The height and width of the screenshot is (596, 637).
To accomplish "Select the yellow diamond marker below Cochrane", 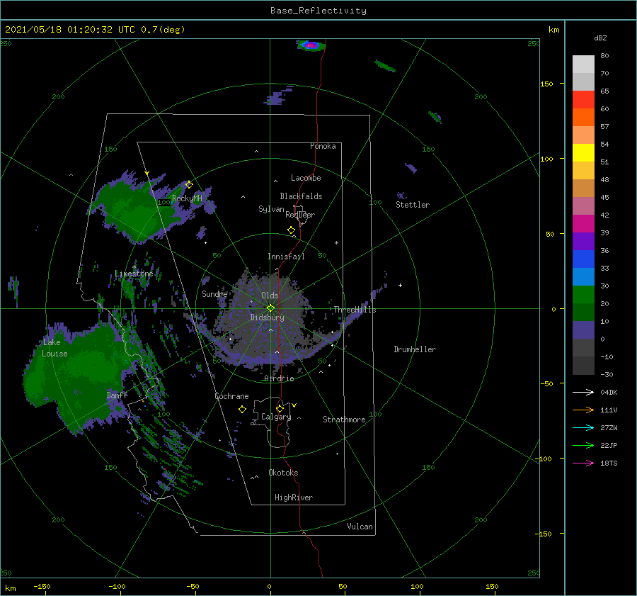I will point(242,410).
